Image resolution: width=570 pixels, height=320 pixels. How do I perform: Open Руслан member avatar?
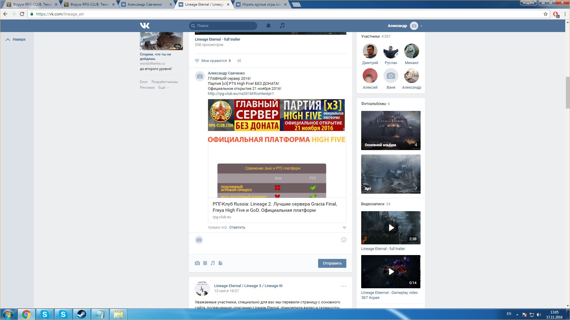click(391, 51)
